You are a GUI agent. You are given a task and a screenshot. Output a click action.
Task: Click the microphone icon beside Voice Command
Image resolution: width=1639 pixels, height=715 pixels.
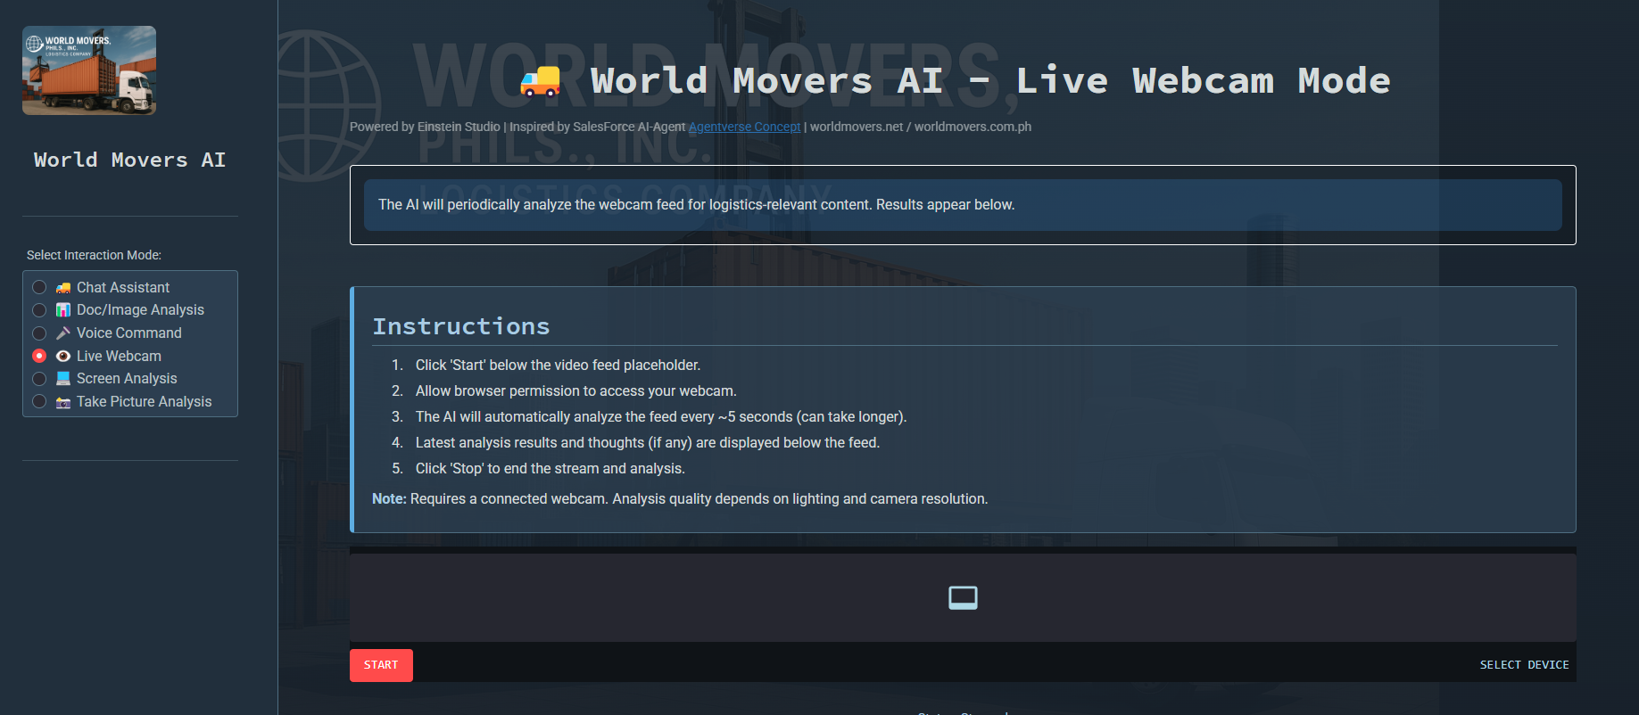pos(63,333)
